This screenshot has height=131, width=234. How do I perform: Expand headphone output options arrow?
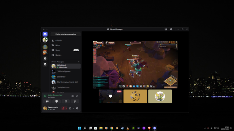[73, 108]
